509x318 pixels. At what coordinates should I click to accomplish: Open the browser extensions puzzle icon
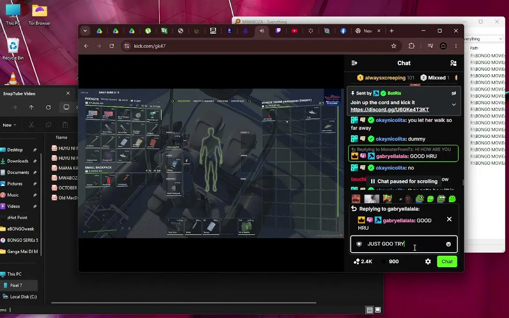click(x=412, y=46)
